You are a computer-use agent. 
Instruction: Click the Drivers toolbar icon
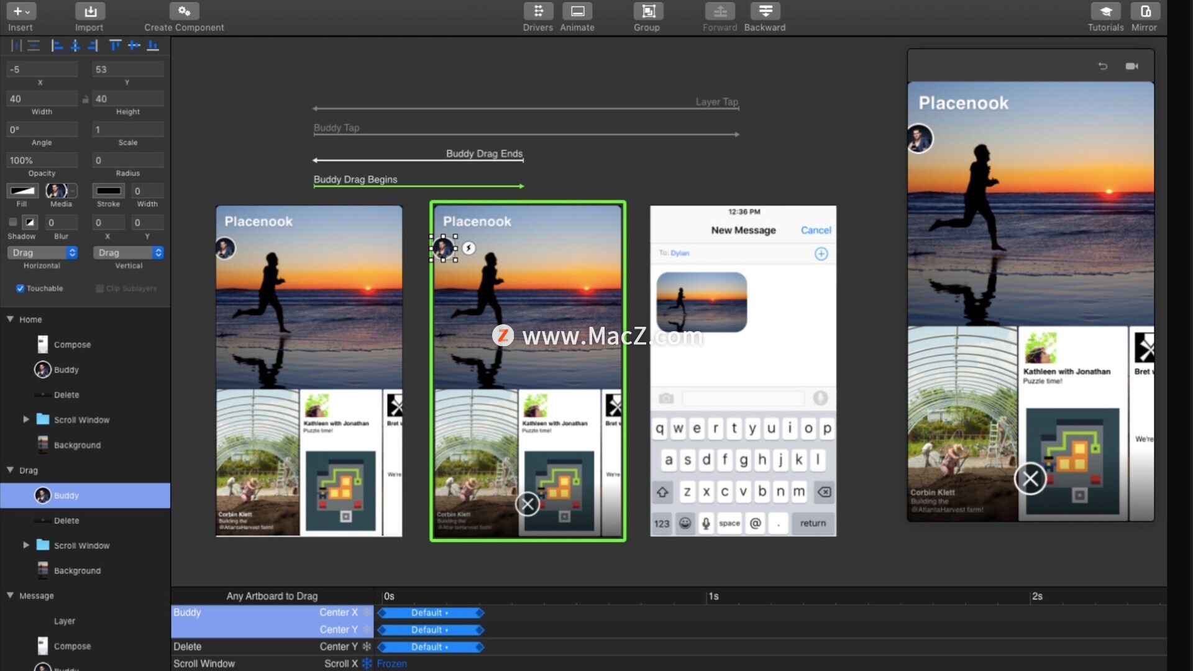(x=538, y=11)
